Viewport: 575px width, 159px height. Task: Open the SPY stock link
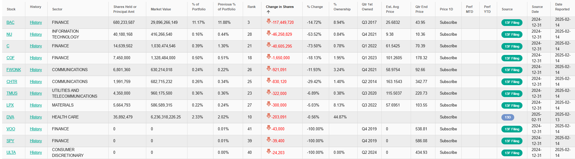point(10,141)
